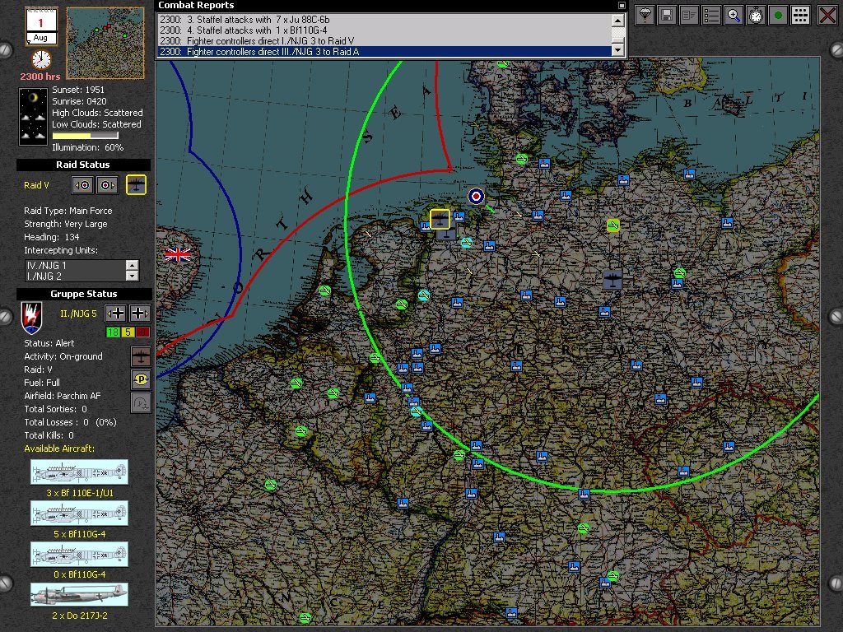Click the green 18 aircraft readiness box
The image size is (843, 632).
[114, 332]
